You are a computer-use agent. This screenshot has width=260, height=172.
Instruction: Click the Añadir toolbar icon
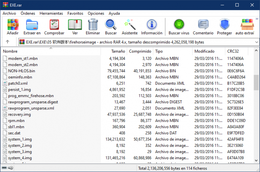[13, 24]
